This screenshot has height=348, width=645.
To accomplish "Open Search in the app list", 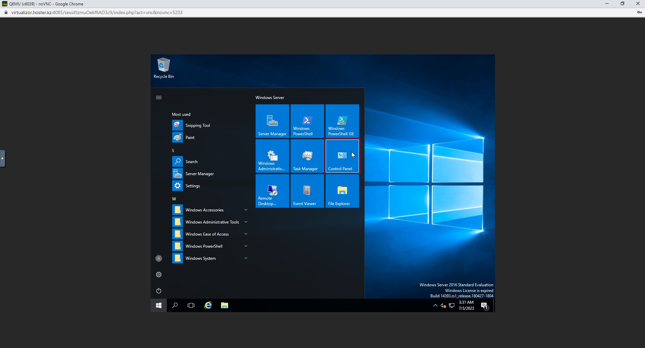I will 211,161.
